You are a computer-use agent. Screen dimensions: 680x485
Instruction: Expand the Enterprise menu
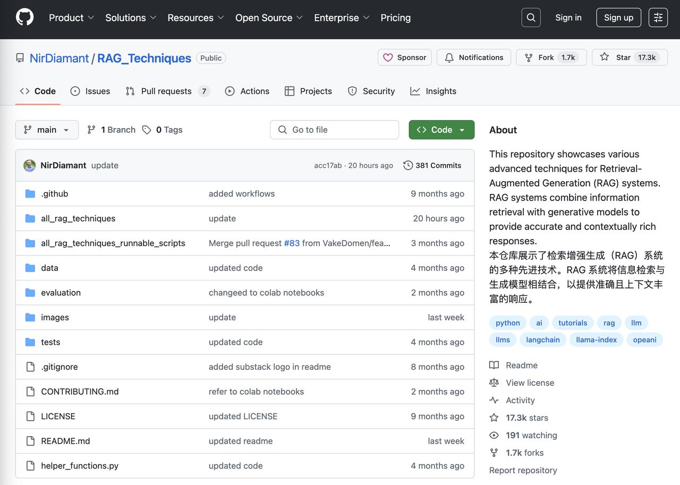342,18
